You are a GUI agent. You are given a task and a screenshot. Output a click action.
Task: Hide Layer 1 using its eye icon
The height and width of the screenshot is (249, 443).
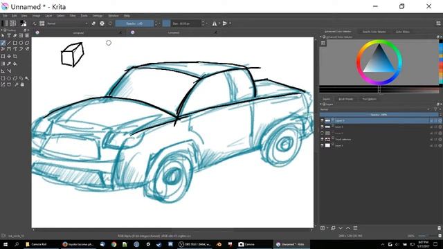click(x=322, y=145)
